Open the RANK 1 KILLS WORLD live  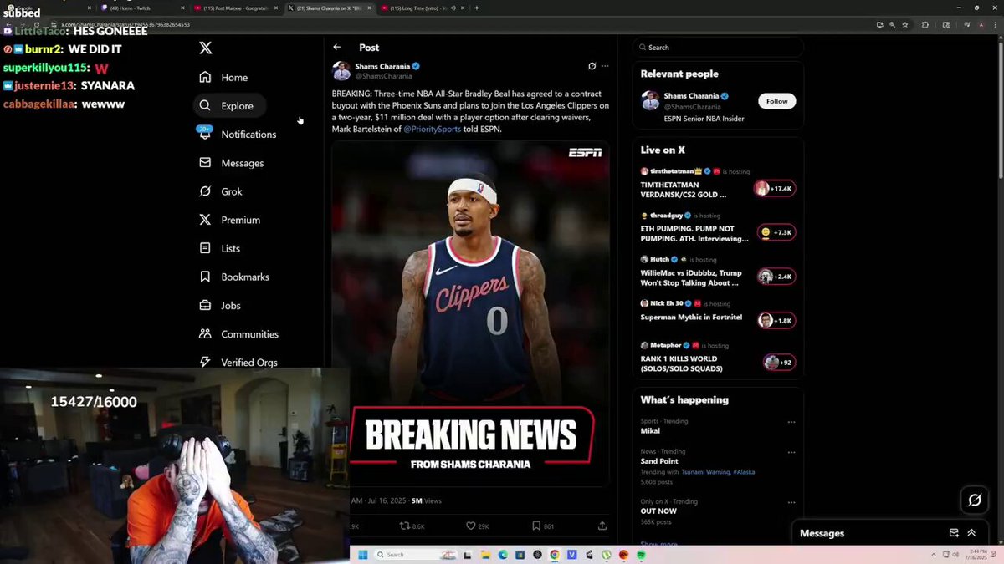pyautogui.click(x=718, y=358)
